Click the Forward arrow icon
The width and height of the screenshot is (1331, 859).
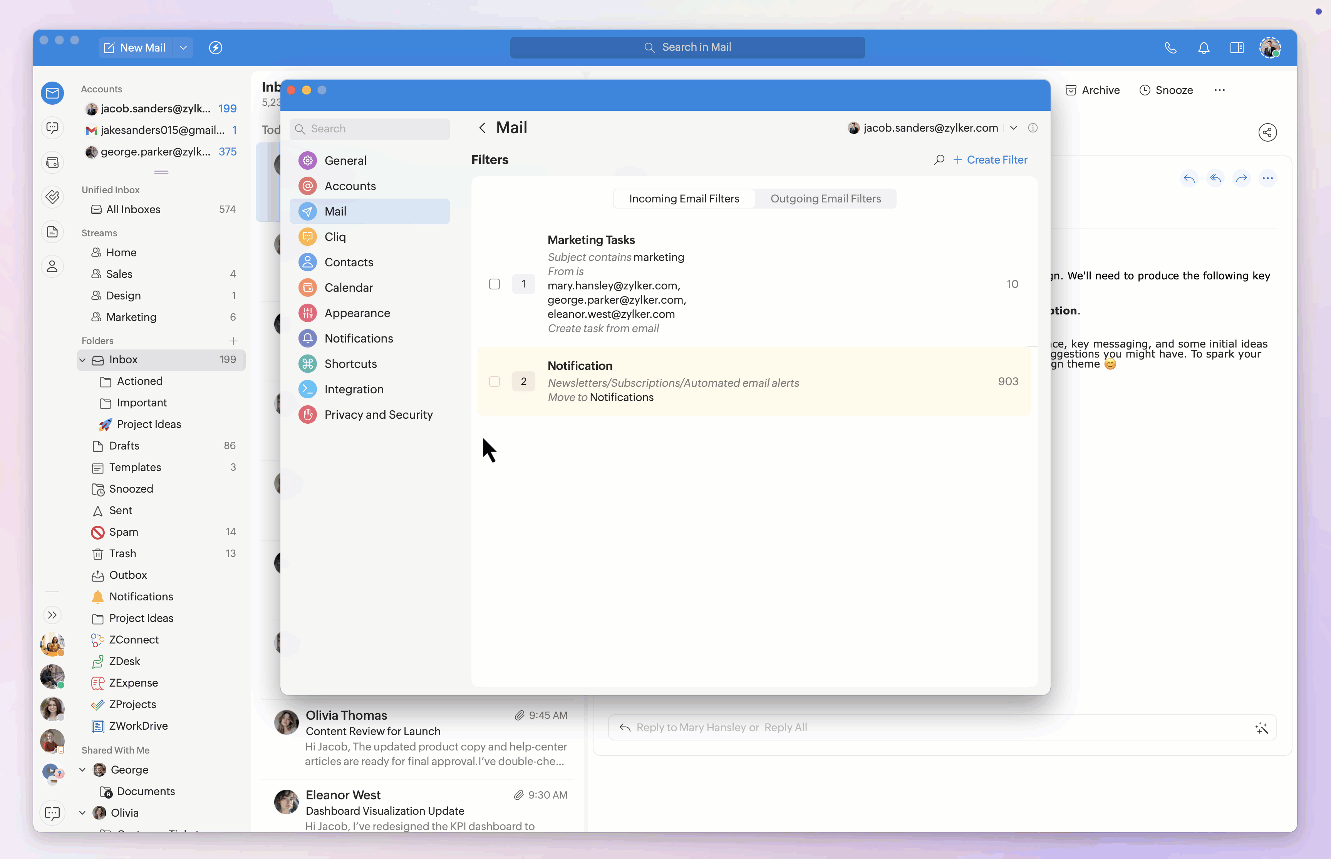coord(1241,179)
